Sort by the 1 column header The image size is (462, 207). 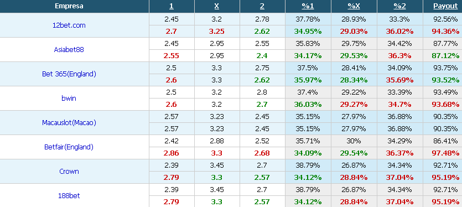(x=171, y=6)
